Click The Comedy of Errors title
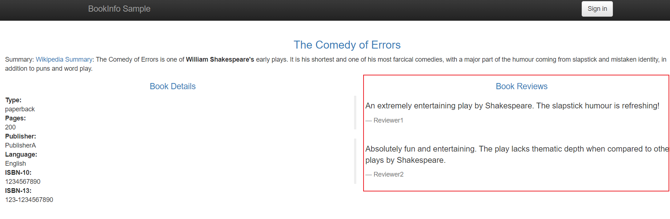 (347, 45)
